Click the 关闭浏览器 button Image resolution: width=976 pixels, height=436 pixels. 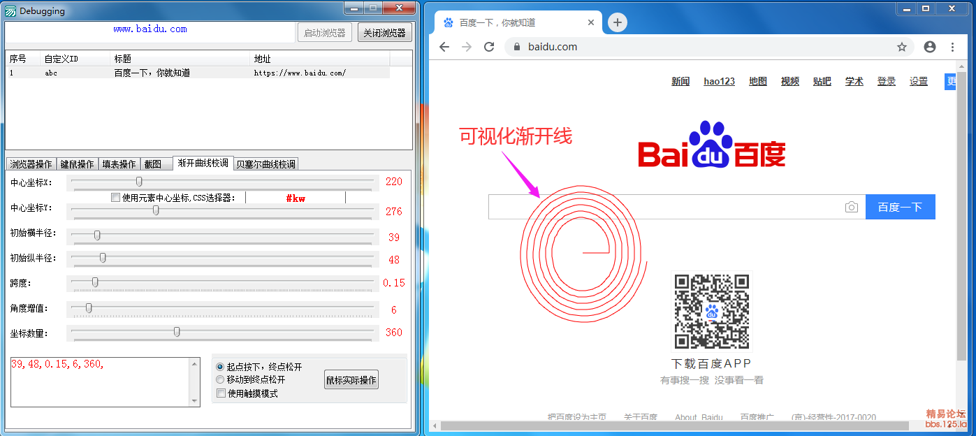coord(385,33)
